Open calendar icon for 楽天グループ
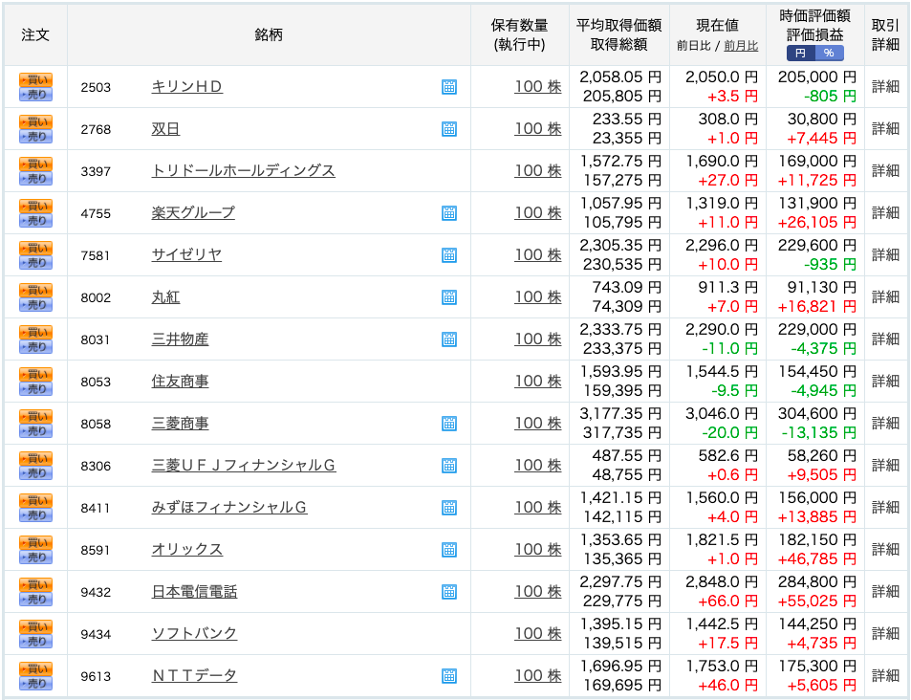Screen dimensions: 911x700 point(449,213)
